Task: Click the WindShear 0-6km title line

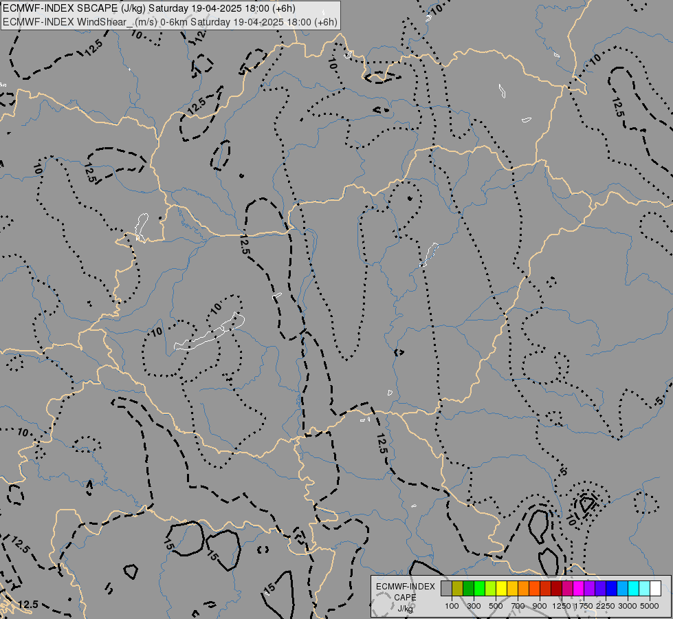Action: [170, 22]
